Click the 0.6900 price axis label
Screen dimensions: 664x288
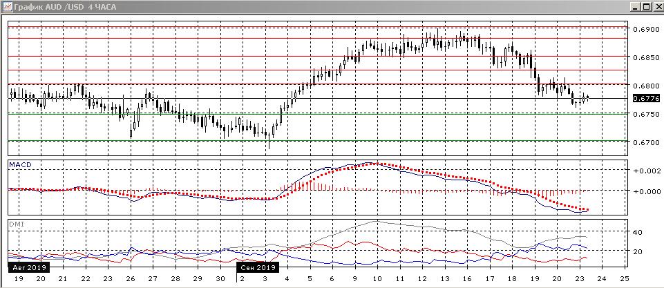[x=646, y=30]
